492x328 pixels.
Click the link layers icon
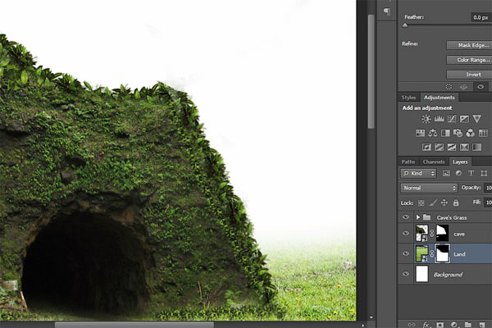pos(412,325)
